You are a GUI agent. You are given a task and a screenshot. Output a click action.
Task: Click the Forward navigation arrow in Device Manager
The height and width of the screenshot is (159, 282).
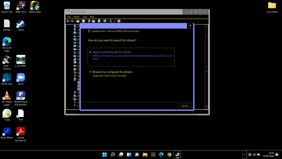72,21
